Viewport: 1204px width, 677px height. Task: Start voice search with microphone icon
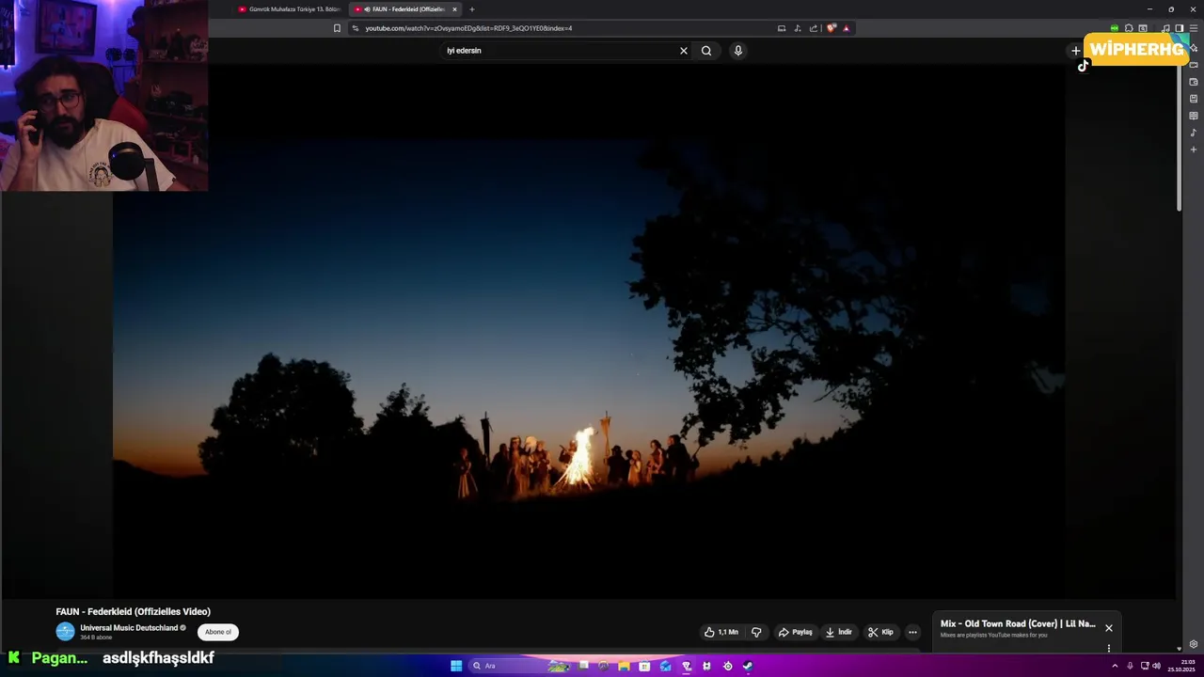[x=738, y=51]
